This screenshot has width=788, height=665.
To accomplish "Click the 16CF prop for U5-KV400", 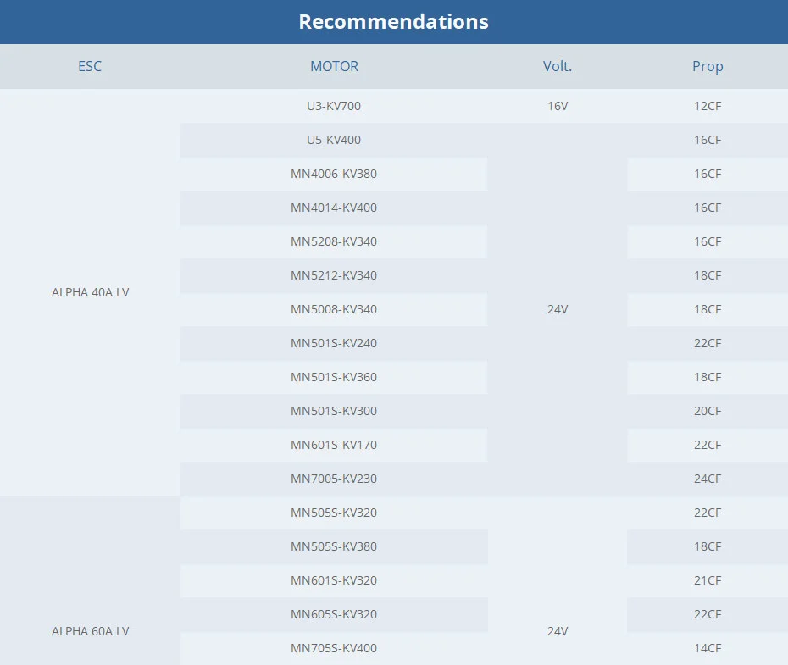I will (708, 140).
